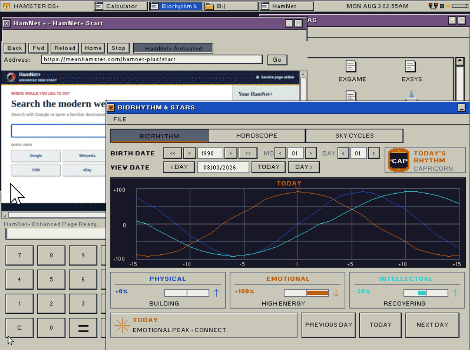This screenshot has height=350, width=470.
Task: Click the HamNet address field
Action: tap(152, 59)
